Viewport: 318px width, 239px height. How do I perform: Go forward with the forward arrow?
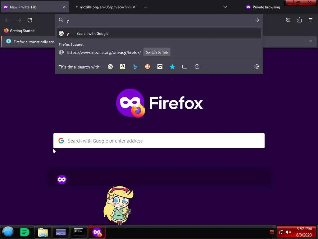pos(19,20)
